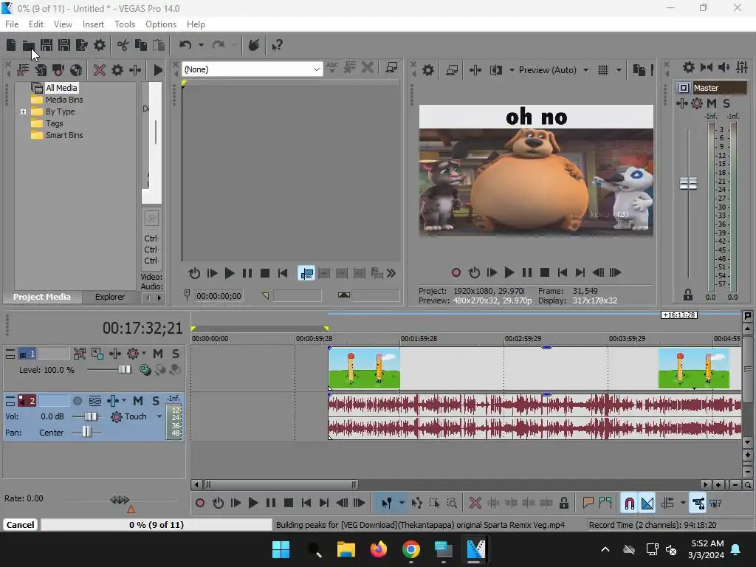Mute audio track 2
Viewport: 756px width, 567px height.
click(x=138, y=401)
